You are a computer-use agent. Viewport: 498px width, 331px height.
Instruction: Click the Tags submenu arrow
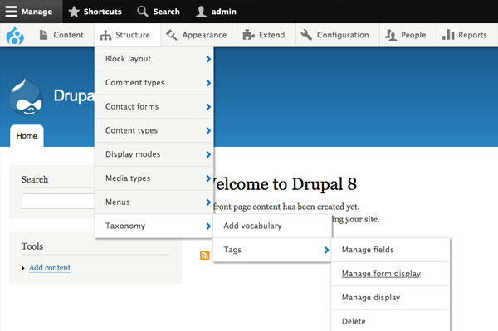pyautogui.click(x=326, y=250)
